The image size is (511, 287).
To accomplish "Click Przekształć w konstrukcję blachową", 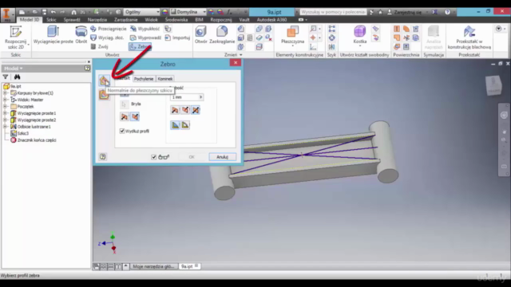I will coord(469,37).
